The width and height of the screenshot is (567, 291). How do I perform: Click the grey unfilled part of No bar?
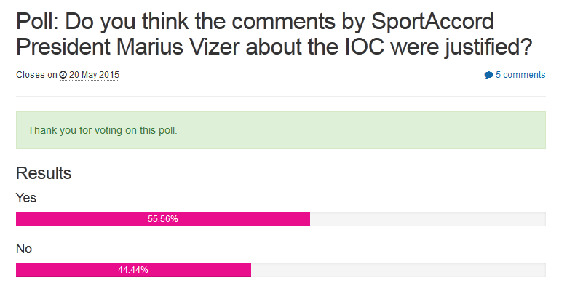tap(397, 270)
